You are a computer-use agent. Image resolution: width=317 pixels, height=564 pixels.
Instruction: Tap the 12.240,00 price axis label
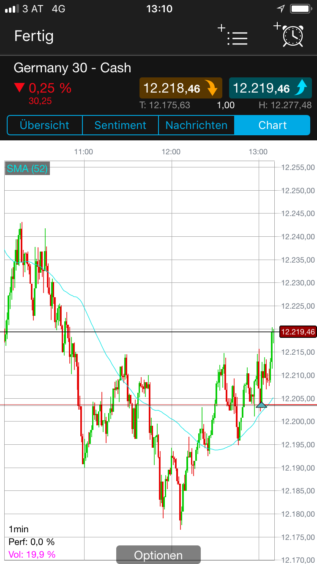tap(298, 237)
